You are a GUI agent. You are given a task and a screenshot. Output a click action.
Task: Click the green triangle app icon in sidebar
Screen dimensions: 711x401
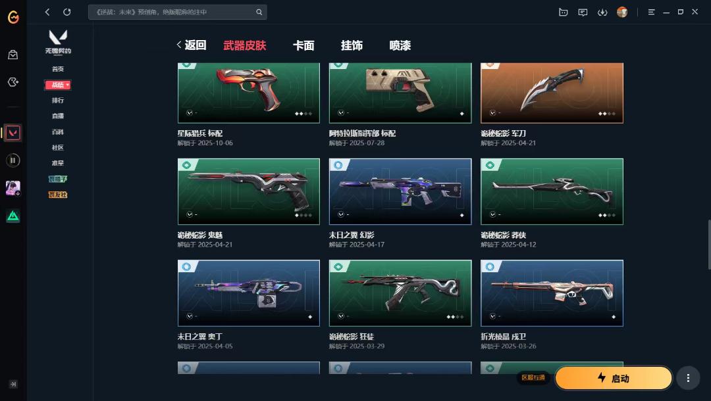[13, 216]
